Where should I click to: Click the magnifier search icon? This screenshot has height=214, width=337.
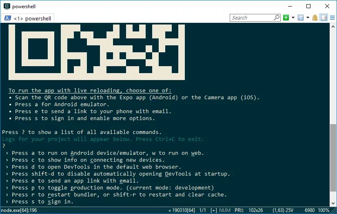click(277, 18)
